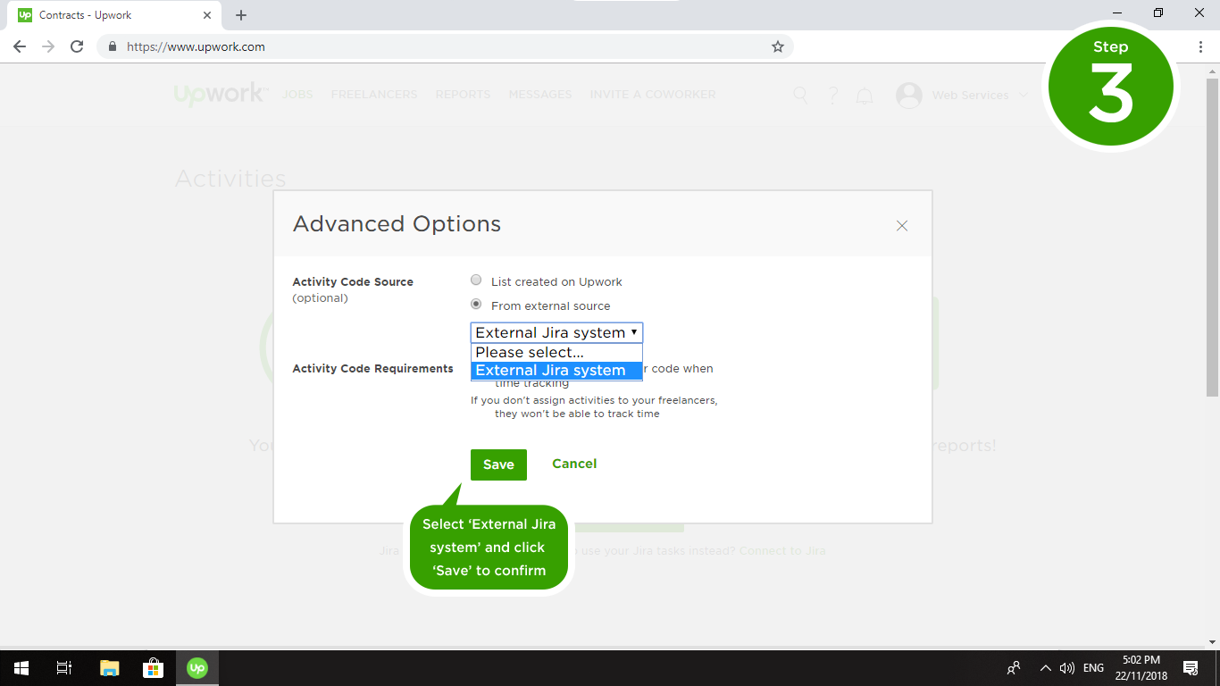Bookmark page with star icon
1220x686 pixels.
pyautogui.click(x=777, y=46)
